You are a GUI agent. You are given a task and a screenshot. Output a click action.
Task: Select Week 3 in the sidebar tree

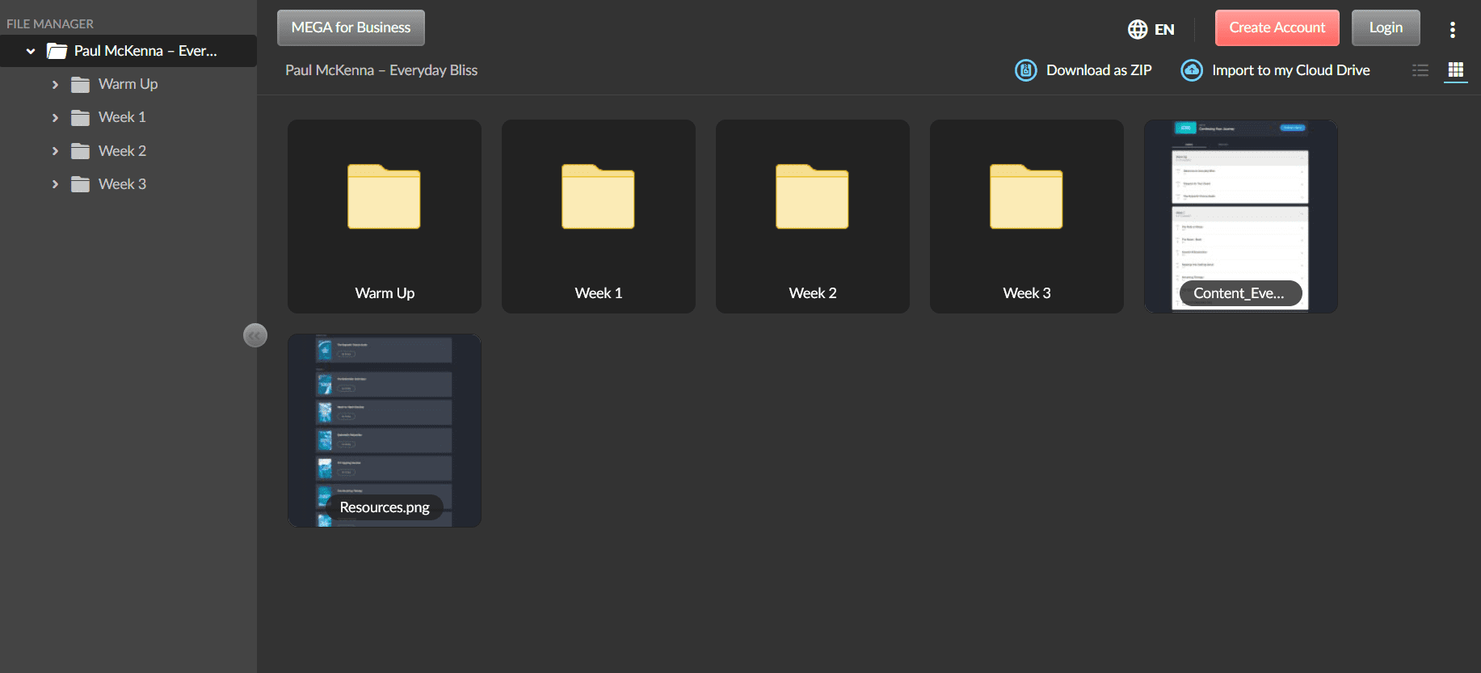coord(122,184)
